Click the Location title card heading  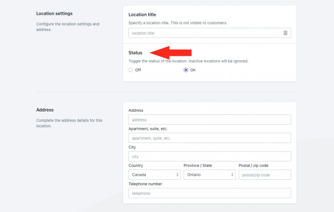[x=142, y=14]
